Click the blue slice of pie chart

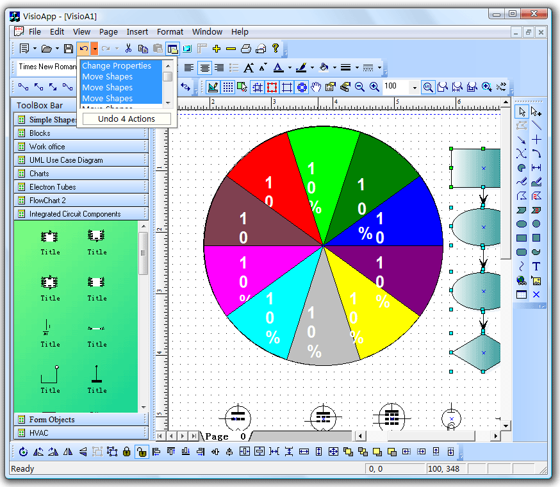click(411, 218)
